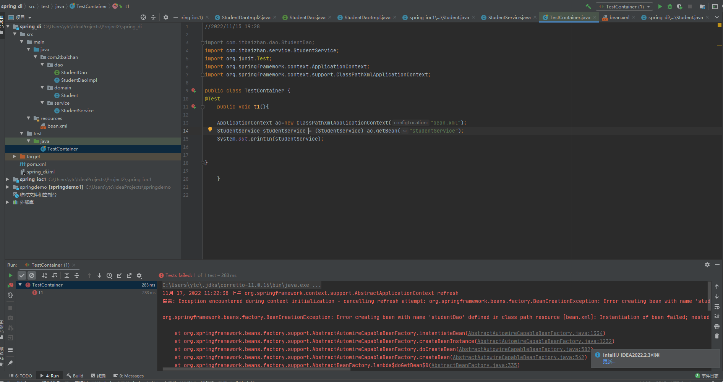Click the locate/scroll-from-source target icon in the project panel
Image resolution: width=723 pixels, height=382 pixels.
143,17
